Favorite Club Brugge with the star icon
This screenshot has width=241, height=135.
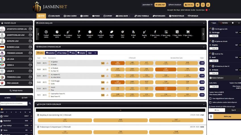[x=49, y=81]
